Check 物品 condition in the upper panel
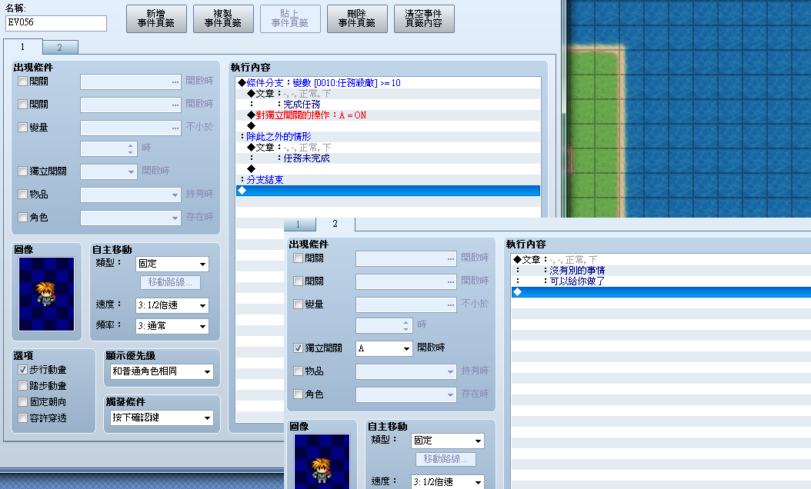Viewport: 811px width, 489px height. [x=23, y=195]
